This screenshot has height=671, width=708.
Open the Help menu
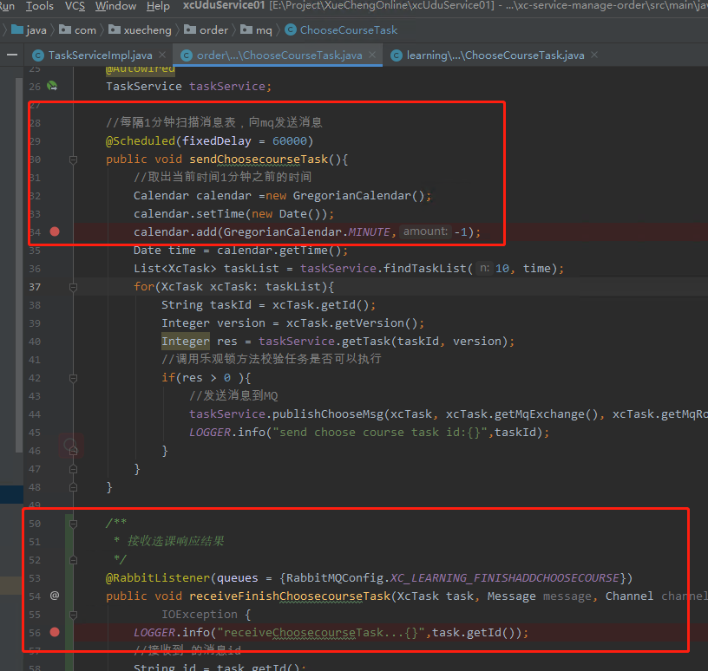(x=158, y=6)
